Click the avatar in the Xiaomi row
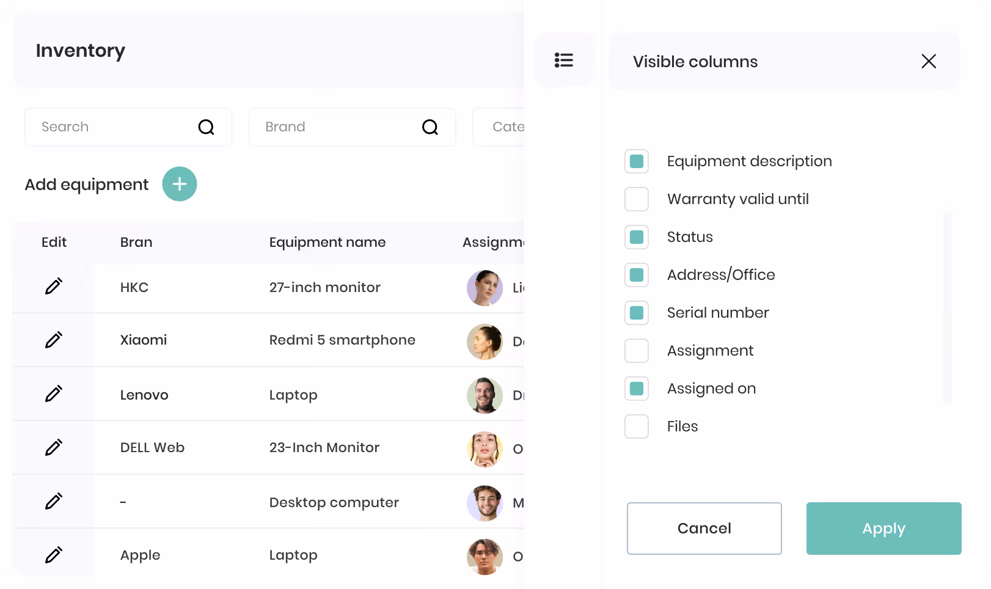 tap(485, 342)
